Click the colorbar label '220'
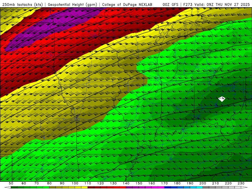 coord(228,183)
